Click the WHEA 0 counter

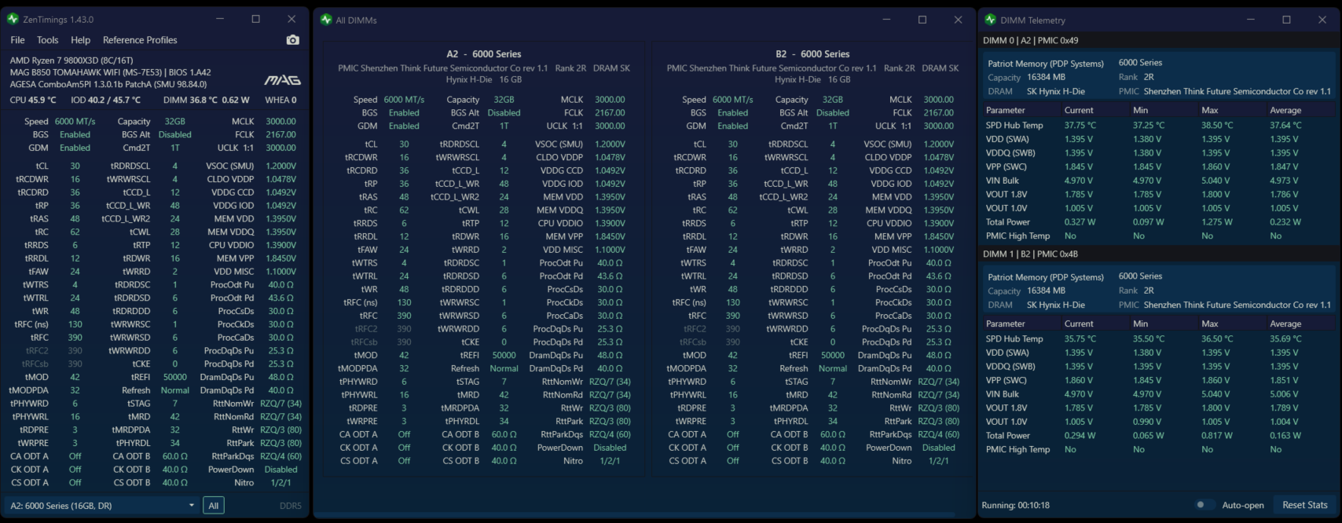point(280,101)
